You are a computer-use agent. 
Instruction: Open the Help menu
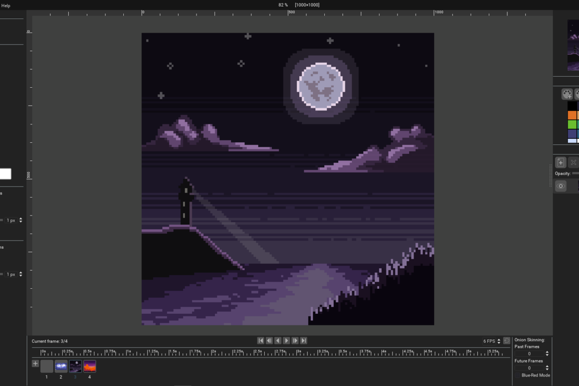[6, 6]
